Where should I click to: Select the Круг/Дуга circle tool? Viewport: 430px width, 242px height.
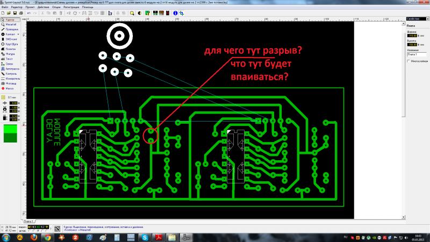[10, 44]
